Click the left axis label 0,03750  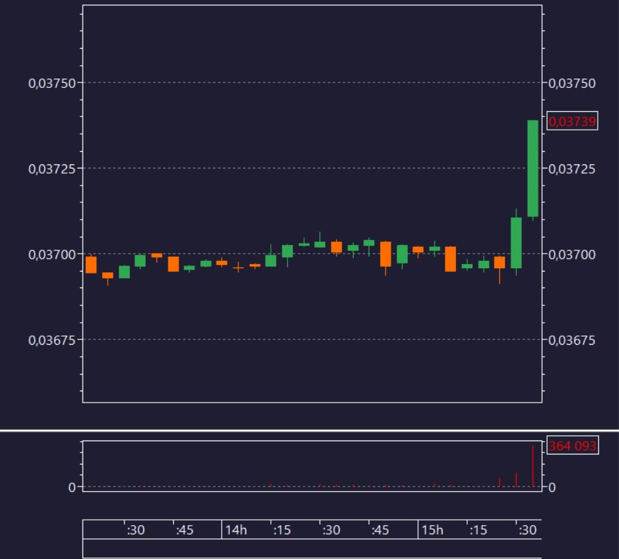(x=52, y=83)
